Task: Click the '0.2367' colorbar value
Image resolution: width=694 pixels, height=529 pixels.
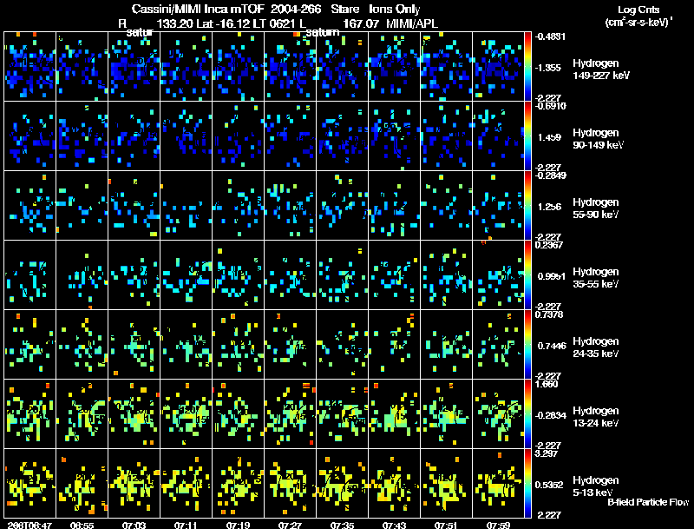Action: click(549, 245)
